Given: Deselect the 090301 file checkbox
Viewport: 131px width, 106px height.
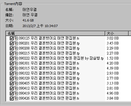Looking at the screenshot, I should 12,63.
